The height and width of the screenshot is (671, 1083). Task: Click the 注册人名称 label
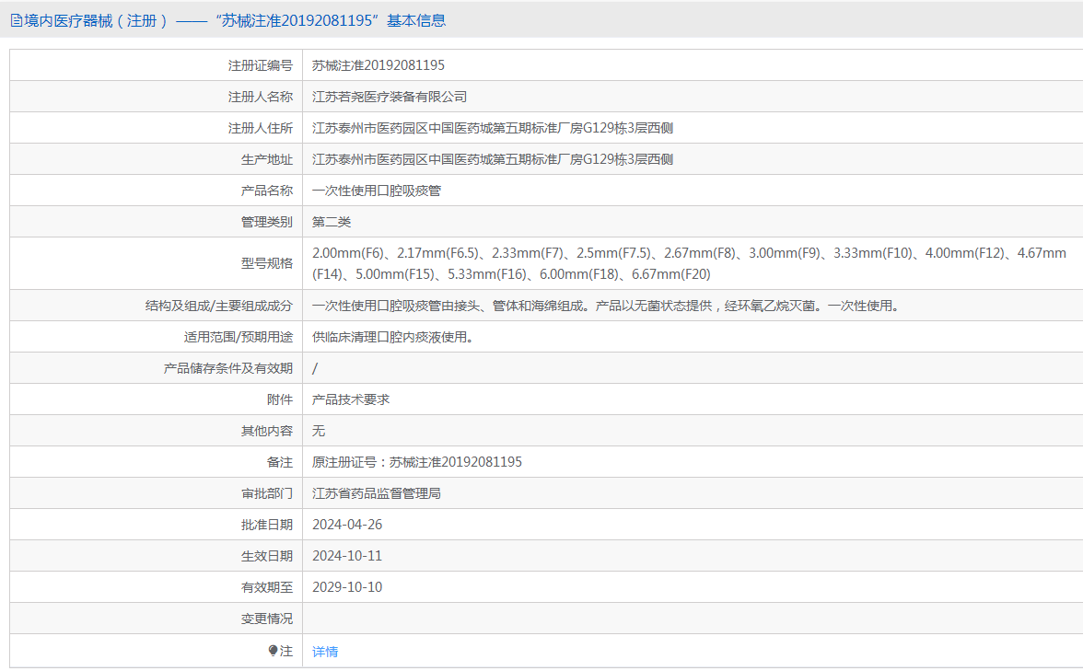tap(261, 97)
